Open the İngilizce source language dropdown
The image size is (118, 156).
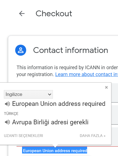click(28, 94)
